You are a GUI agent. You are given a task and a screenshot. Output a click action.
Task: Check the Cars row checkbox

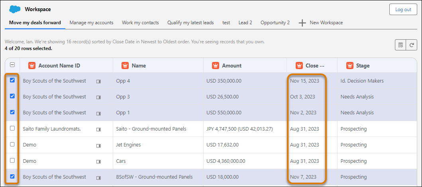pyautogui.click(x=12, y=160)
